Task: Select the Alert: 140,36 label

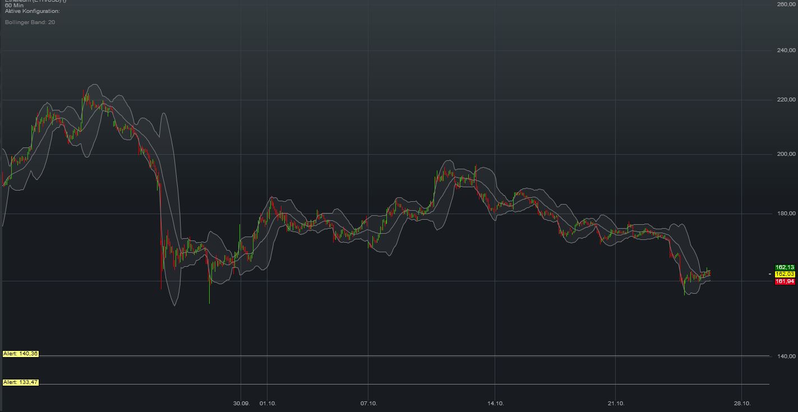Action: coord(21,354)
